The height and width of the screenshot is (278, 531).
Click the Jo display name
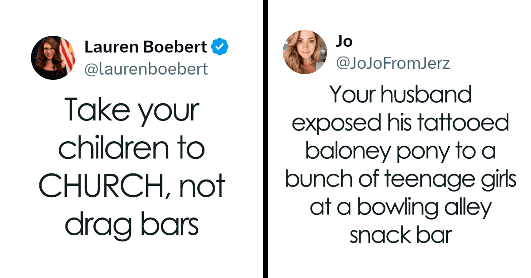click(x=344, y=41)
